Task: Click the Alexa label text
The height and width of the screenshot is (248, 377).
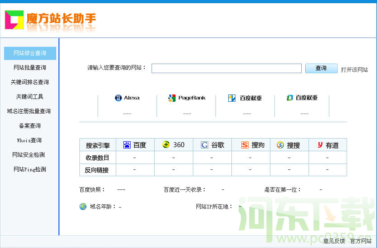Action: (x=132, y=98)
